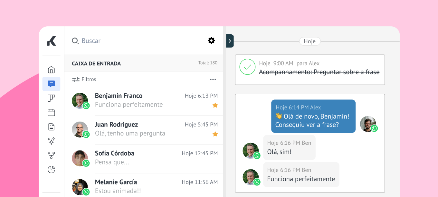438x197 pixels.
Task: Open the Kanban board icon
Action: [51, 98]
